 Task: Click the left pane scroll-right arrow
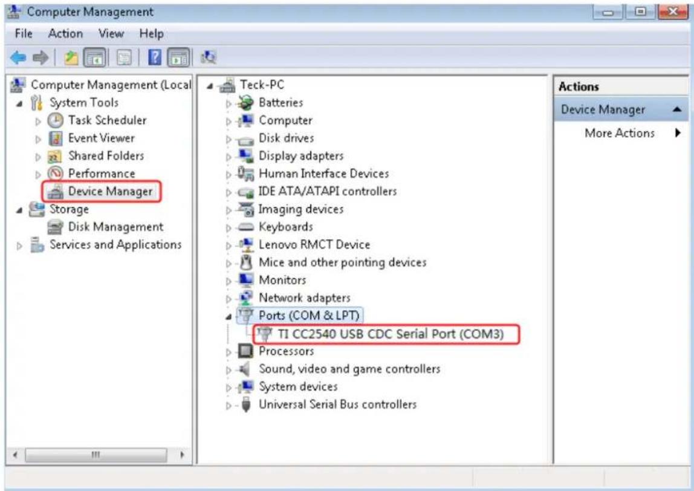click(182, 455)
